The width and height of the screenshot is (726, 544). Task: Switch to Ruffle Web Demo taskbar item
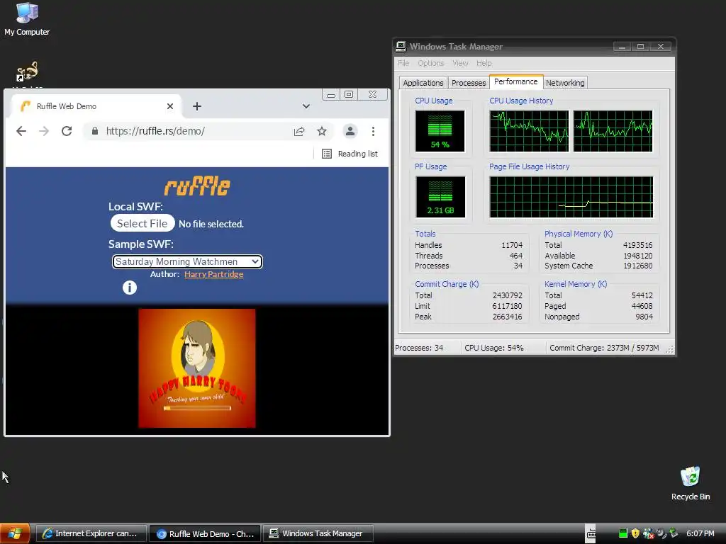click(x=205, y=534)
